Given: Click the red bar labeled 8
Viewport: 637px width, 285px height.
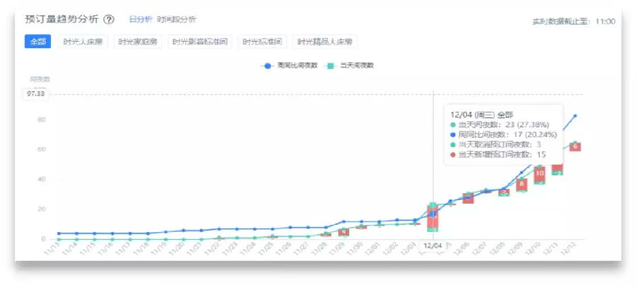Looking at the screenshot, I should (x=522, y=185).
